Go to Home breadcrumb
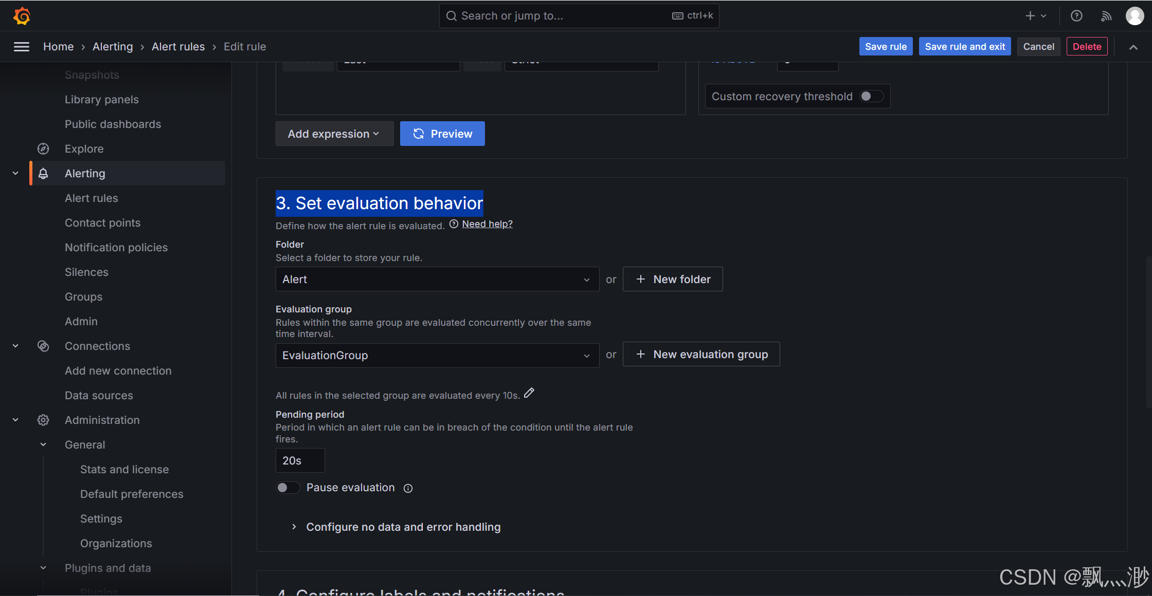 [x=59, y=47]
